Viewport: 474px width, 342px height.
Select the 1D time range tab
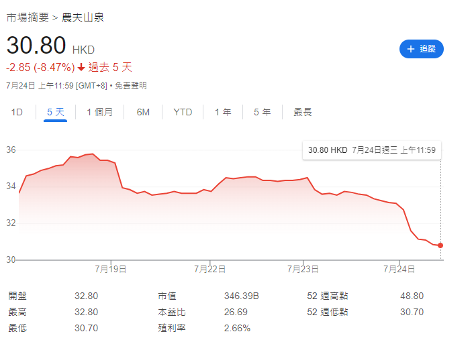click(17, 112)
